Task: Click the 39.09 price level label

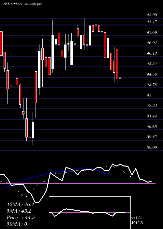Action: [x=152, y=148]
